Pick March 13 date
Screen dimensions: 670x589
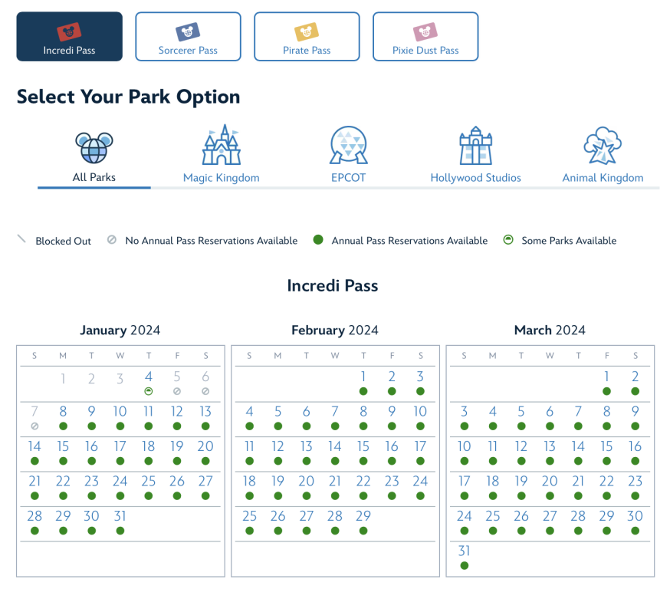coord(550,446)
